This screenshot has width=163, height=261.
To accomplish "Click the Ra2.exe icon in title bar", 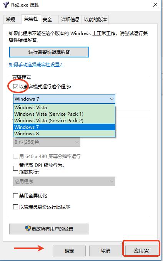I will (6, 5).
